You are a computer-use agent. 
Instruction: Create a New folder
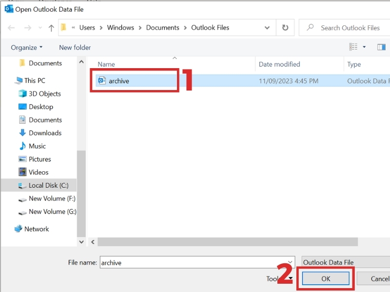(x=75, y=47)
